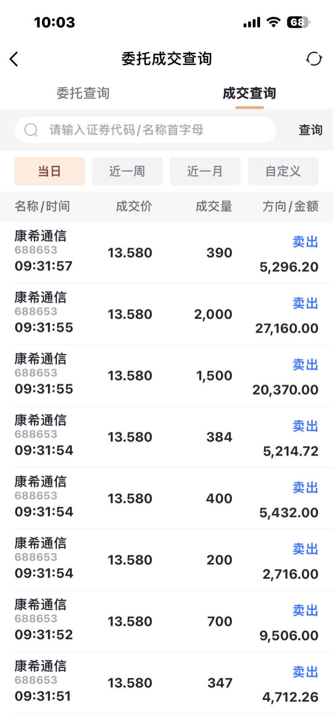Open the 09:31:52 trade of 700 shares
Viewport: 333px width, 721px height.
point(166,621)
